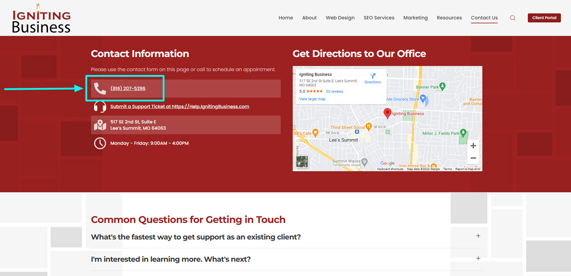Switch map to satellite thumbnail view

tap(302, 162)
